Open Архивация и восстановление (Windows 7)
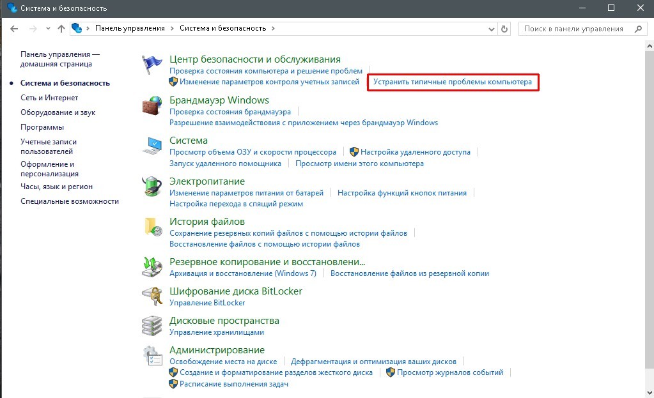The height and width of the screenshot is (398, 654). click(x=243, y=273)
